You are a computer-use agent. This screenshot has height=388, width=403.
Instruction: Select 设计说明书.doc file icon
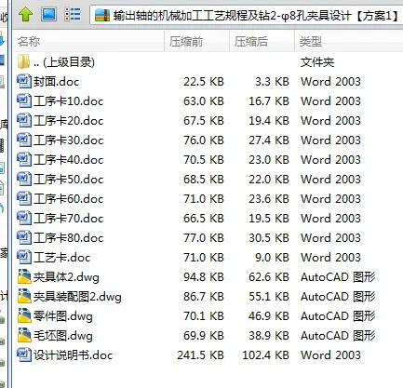tap(24, 355)
